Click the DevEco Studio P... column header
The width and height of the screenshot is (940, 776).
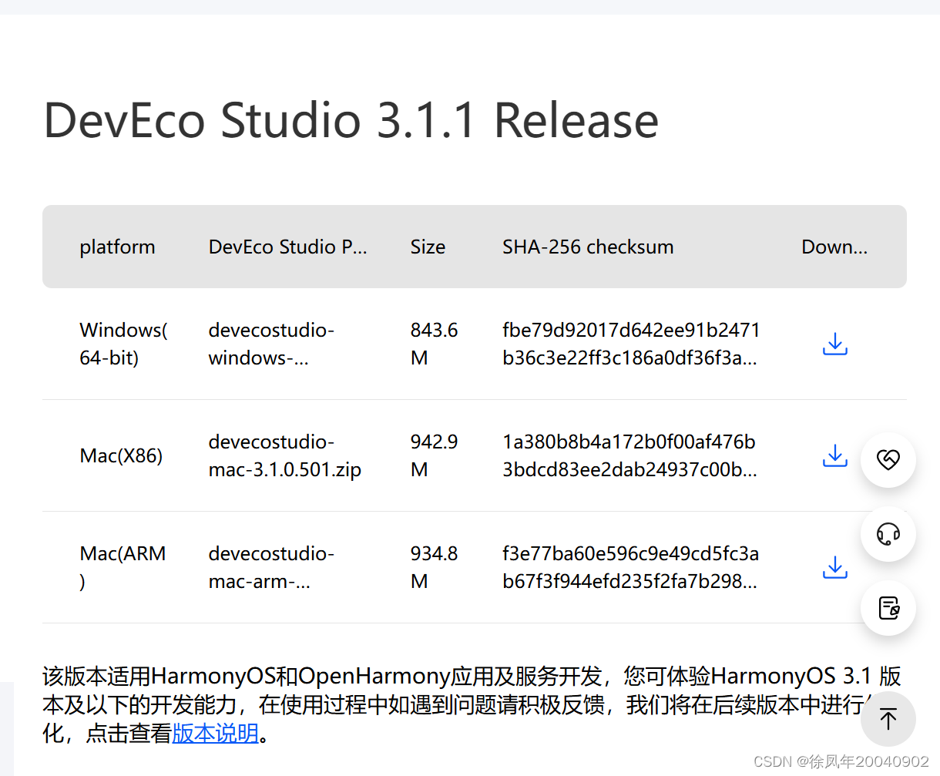(287, 247)
